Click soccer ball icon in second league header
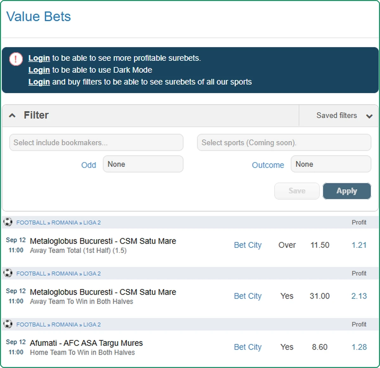 coord(8,273)
